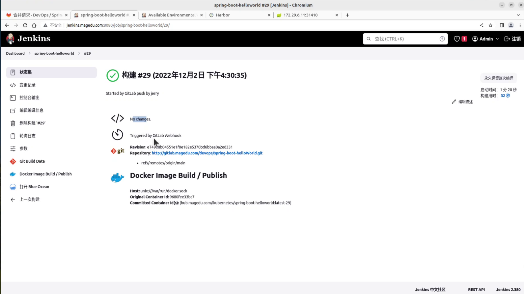The width and height of the screenshot is (524, 294).
Task: Click Jenkins 中文社区 footer link
Action: click(x=430, y=290)
